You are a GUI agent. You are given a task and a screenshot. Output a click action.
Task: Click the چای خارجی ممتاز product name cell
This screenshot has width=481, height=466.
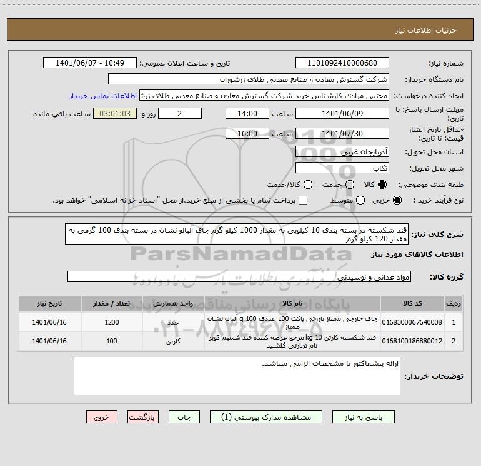coord(292,322)
